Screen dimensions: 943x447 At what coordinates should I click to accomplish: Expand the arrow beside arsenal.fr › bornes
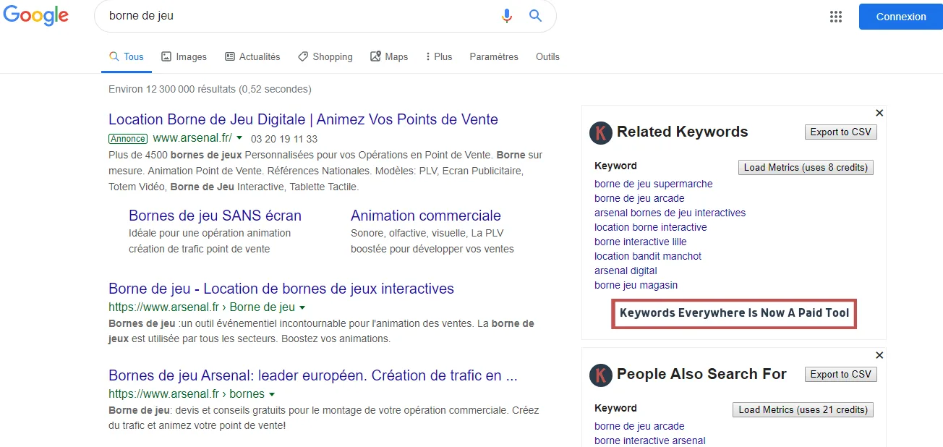tap(272, 395)
